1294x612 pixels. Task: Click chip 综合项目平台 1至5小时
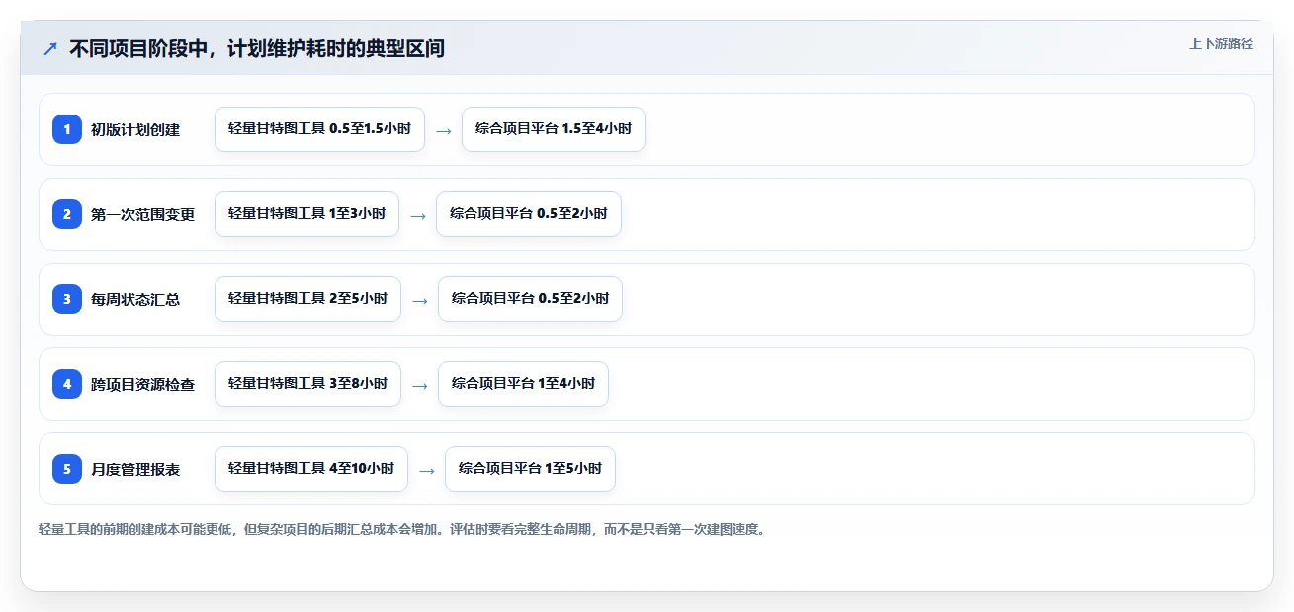pyautogui.click(x=530, y=469)
